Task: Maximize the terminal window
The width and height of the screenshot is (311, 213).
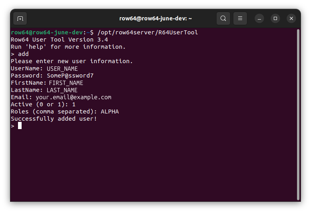Action: [x=275, y=18]
